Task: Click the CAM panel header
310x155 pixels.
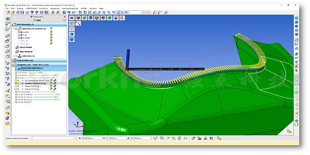Action: (37, 20)
